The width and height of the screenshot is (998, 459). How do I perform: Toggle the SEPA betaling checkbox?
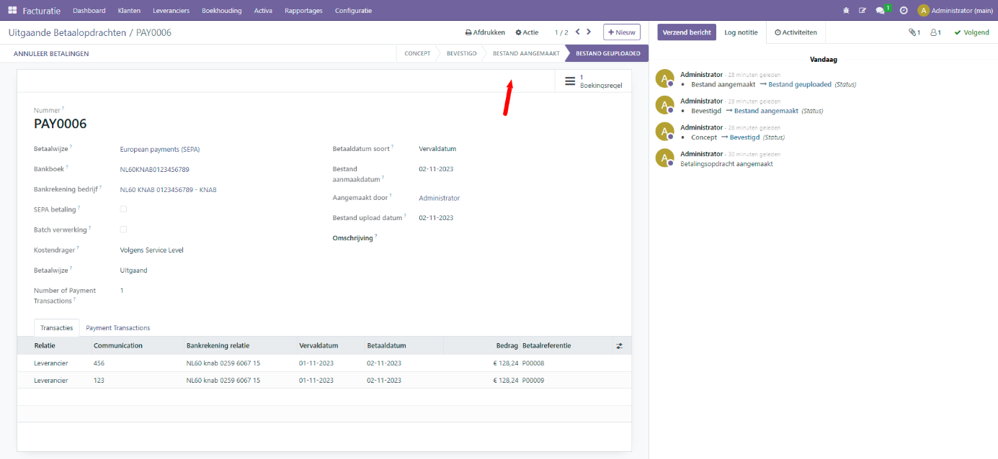point(123,209)
